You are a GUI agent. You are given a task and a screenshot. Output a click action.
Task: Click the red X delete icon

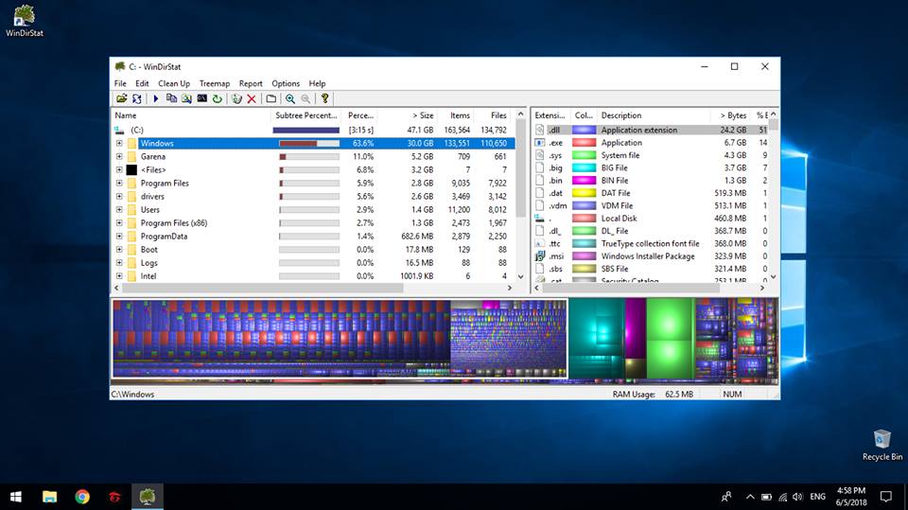tap(252, 98)
